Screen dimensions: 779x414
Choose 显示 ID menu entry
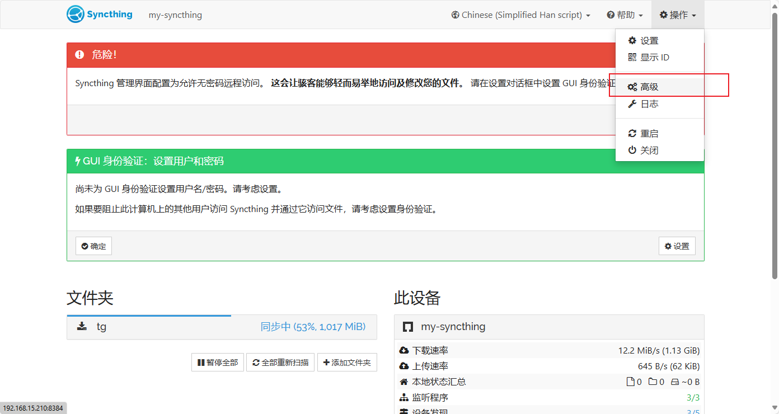pyautogui.click(x=660, y=58)
